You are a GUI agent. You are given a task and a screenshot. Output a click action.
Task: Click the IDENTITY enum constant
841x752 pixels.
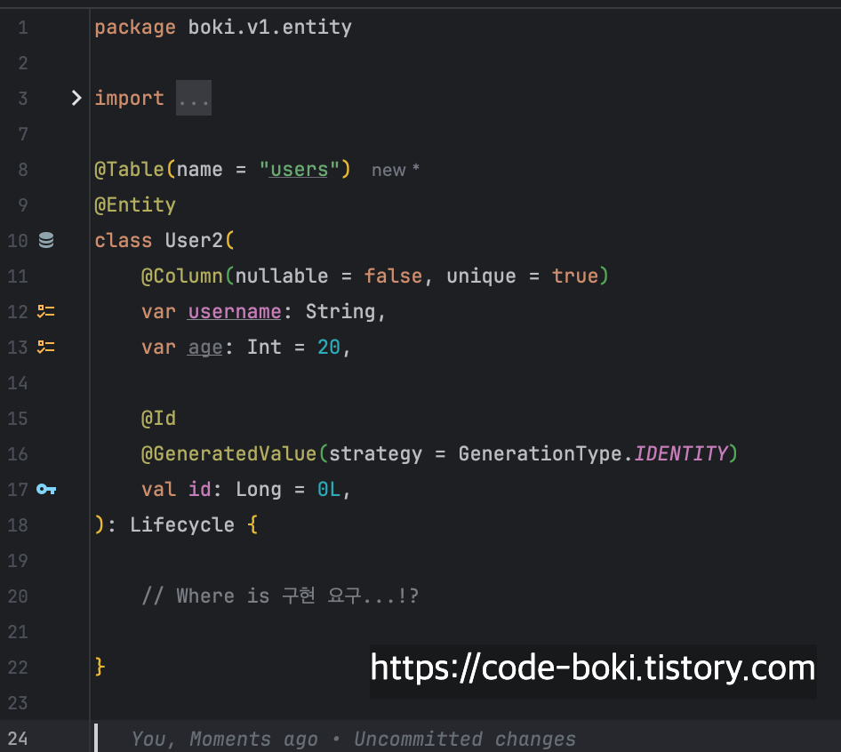681,453
